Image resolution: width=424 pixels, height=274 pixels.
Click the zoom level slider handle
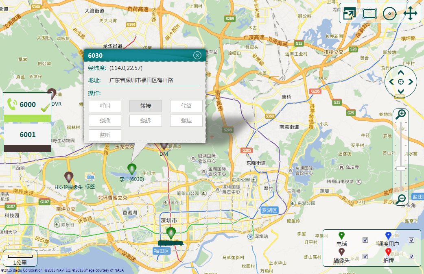401,168
